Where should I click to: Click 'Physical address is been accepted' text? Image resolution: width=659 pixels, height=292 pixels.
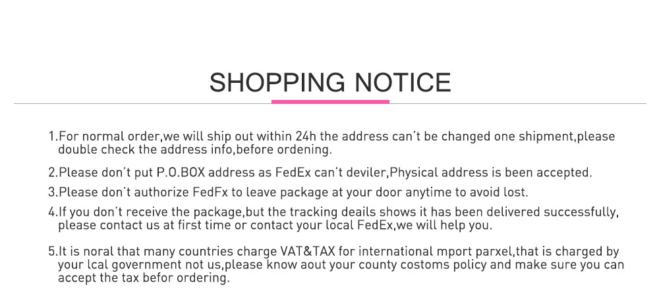[492, 172]
